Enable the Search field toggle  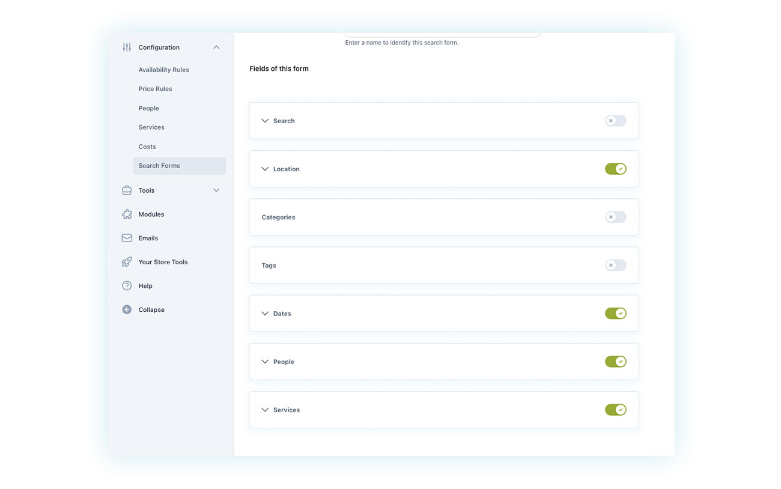tap(615, 120)
